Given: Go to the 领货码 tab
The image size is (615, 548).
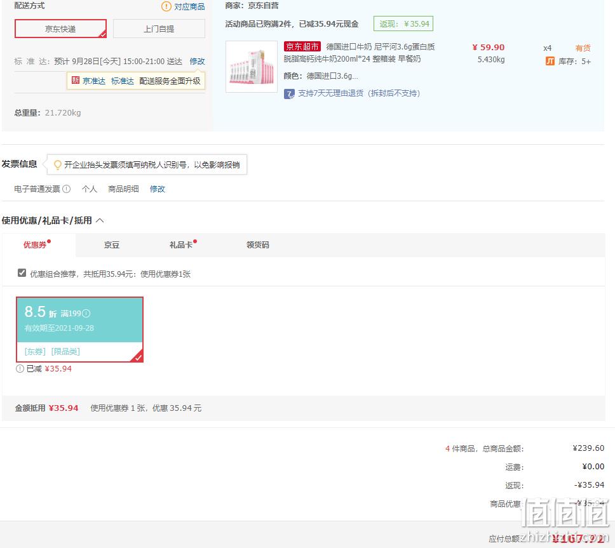Looking at the screenshot, I should [258, 245].
